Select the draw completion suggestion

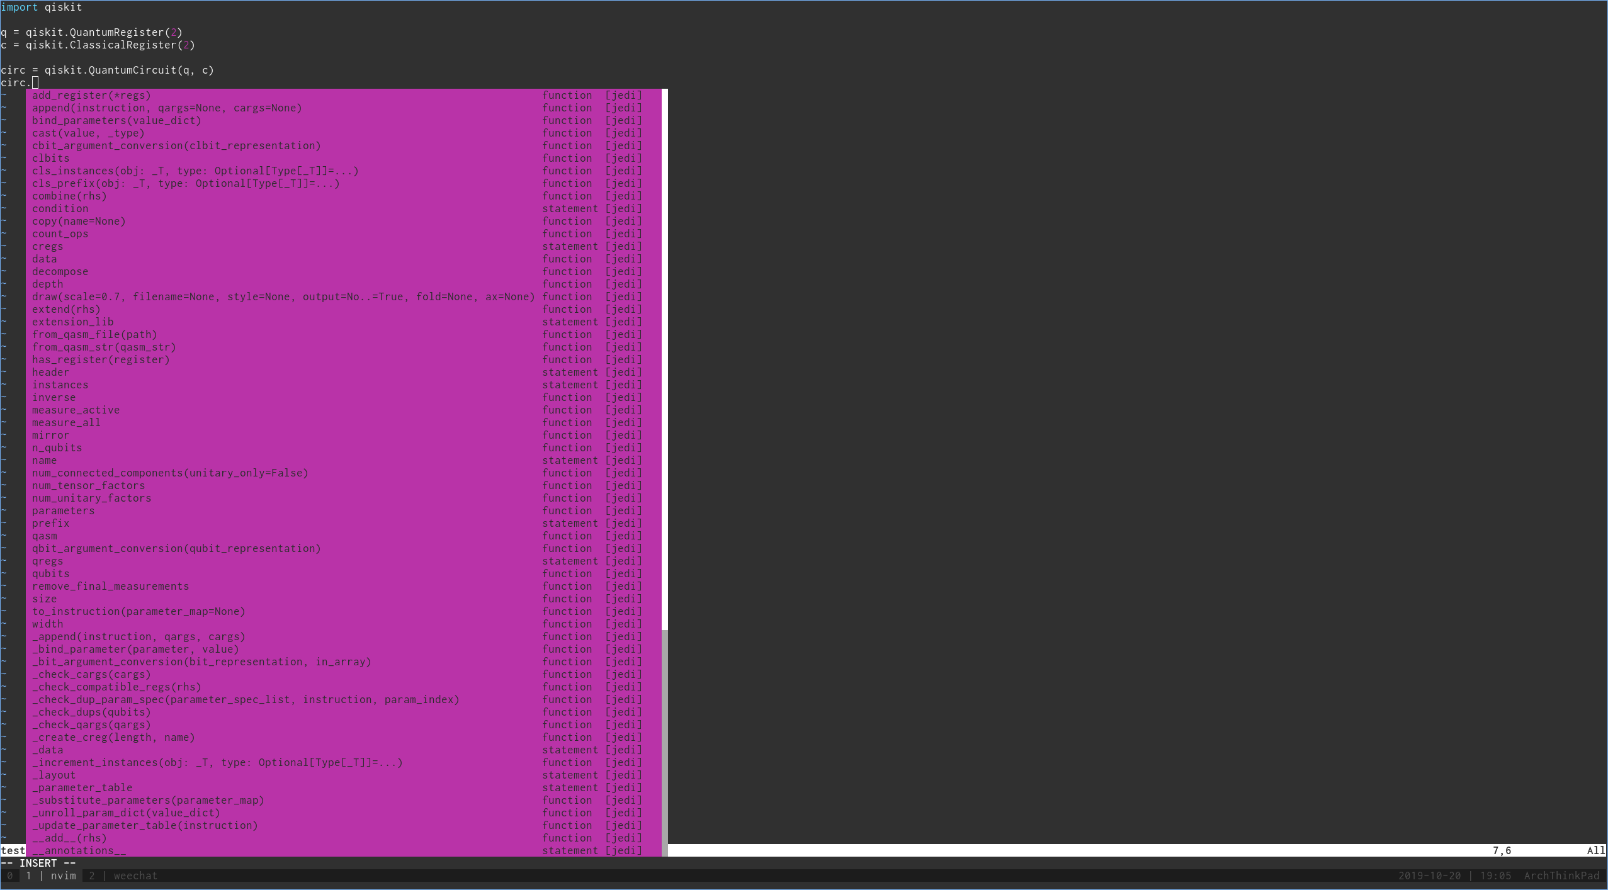point(283,296)
